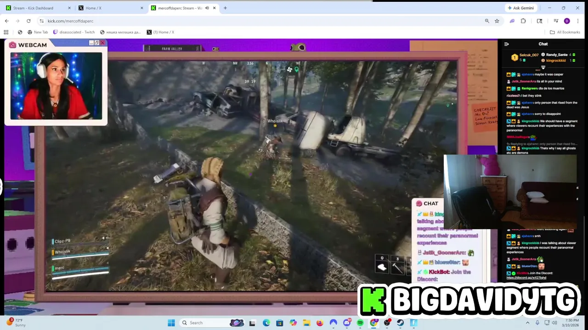Open the Extensions puzzle menu
Viewport: 588px width, 330px height.
tap(523, 21)
